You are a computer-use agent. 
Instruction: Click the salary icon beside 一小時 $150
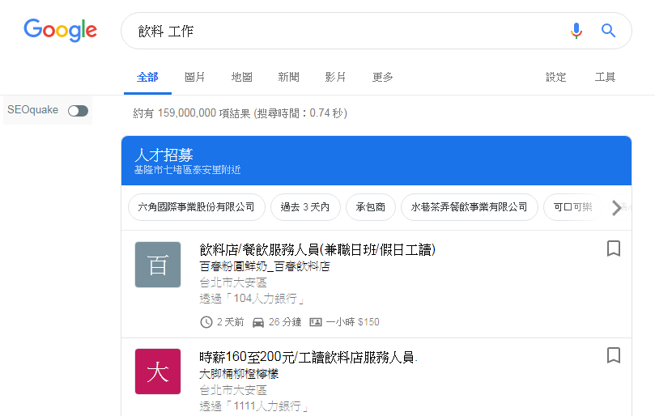coord(316,322)
